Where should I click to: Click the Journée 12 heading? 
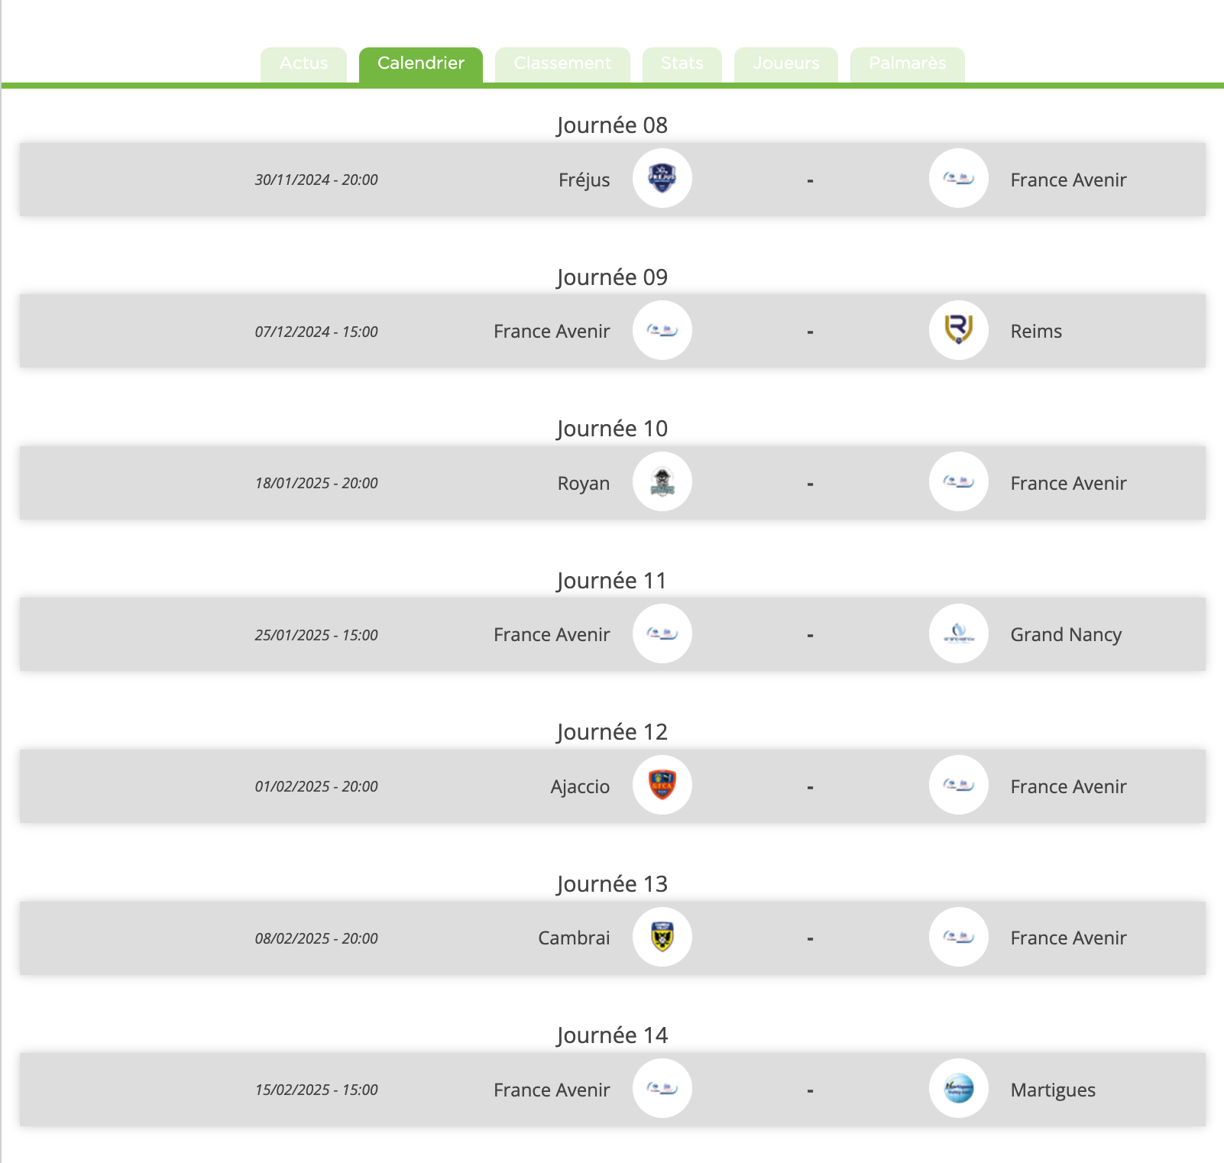pos(612,732)
